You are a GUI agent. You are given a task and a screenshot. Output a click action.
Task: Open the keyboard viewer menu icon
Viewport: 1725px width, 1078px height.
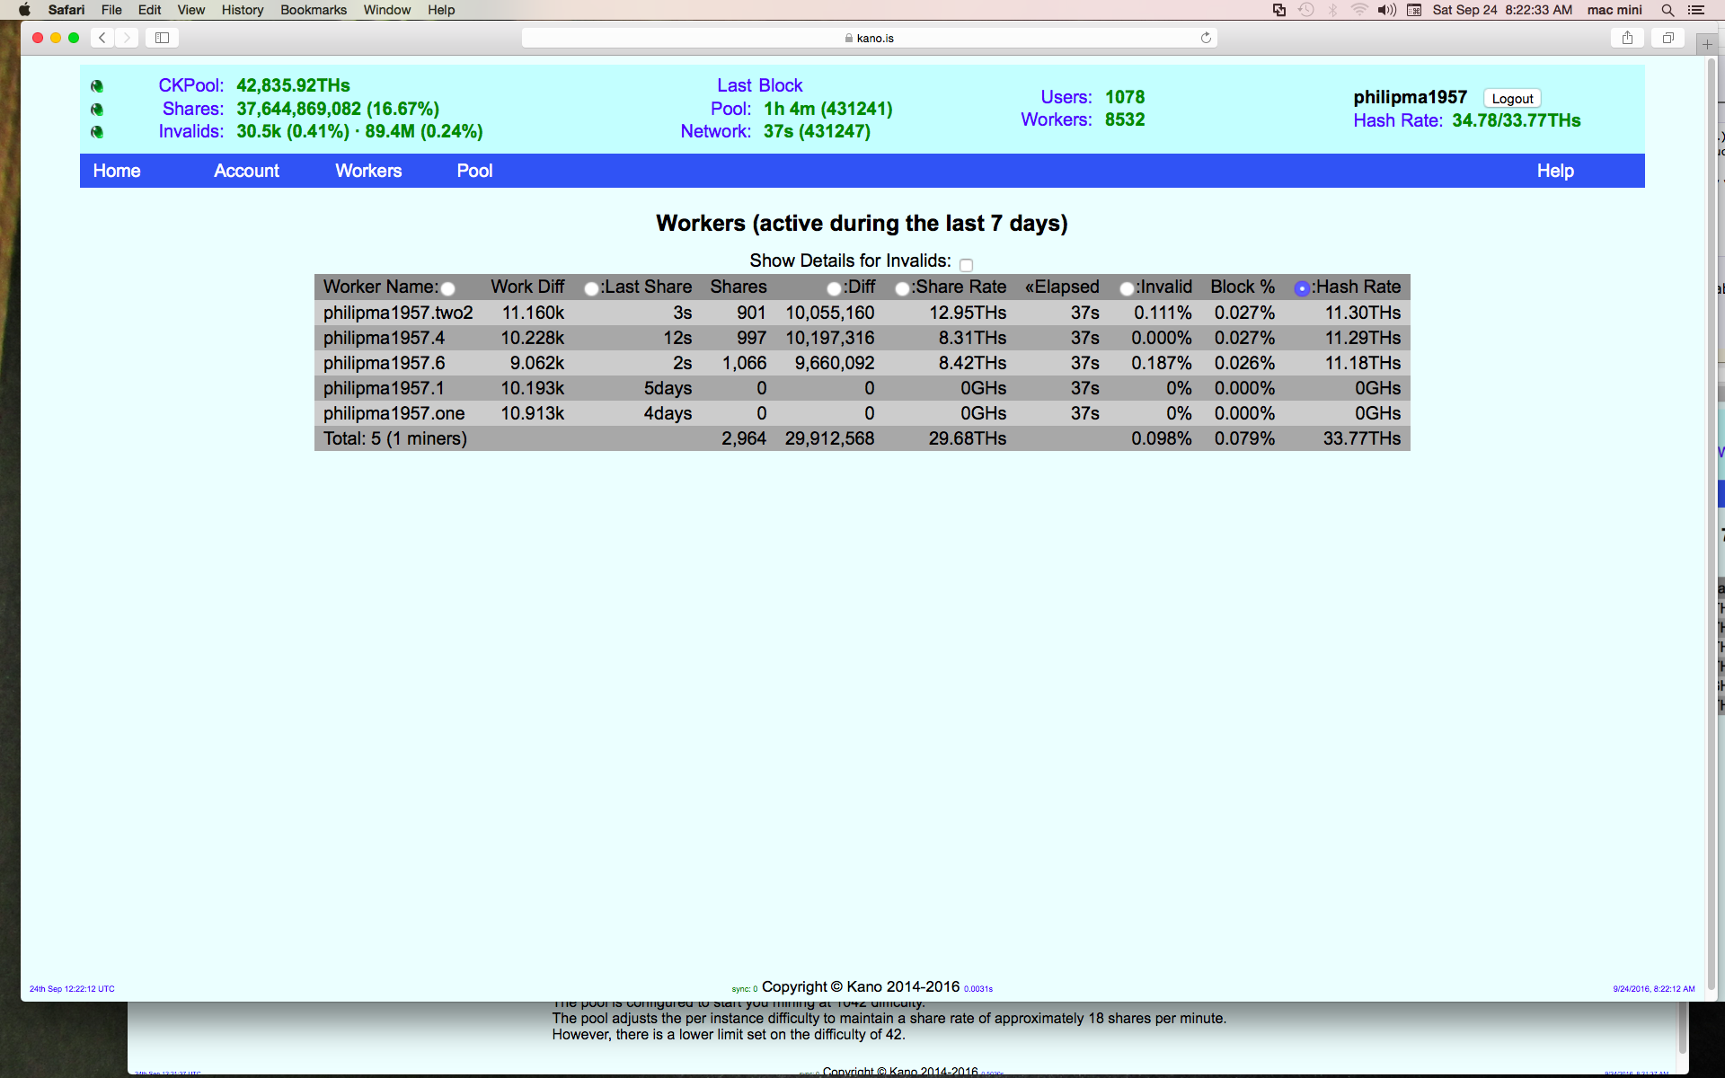(x=1414, y=10)
